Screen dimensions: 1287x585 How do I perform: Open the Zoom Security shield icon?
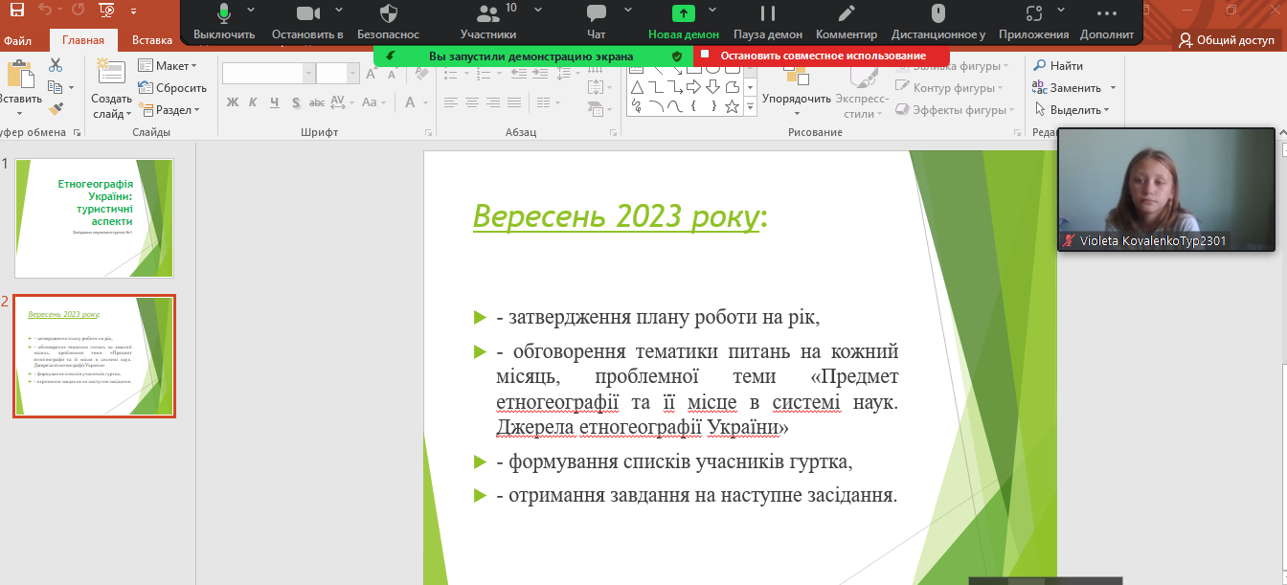click(388, 13)
